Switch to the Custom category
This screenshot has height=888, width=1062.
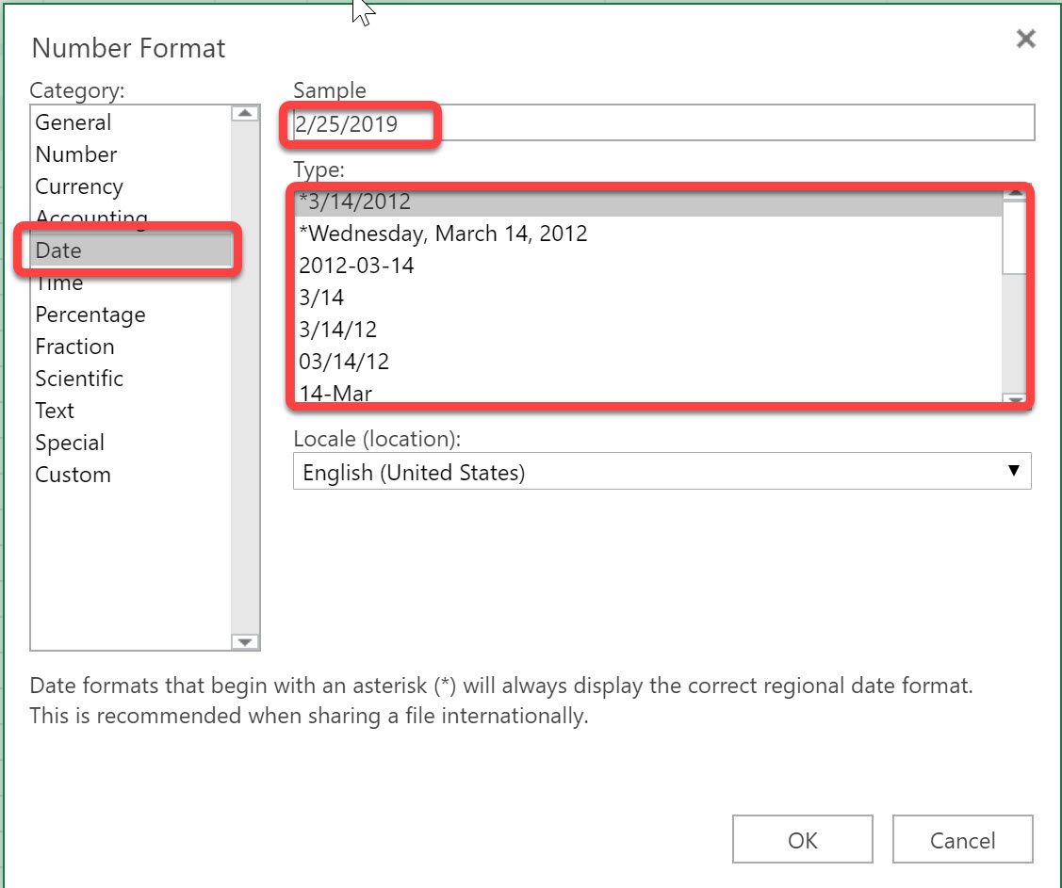73,474
